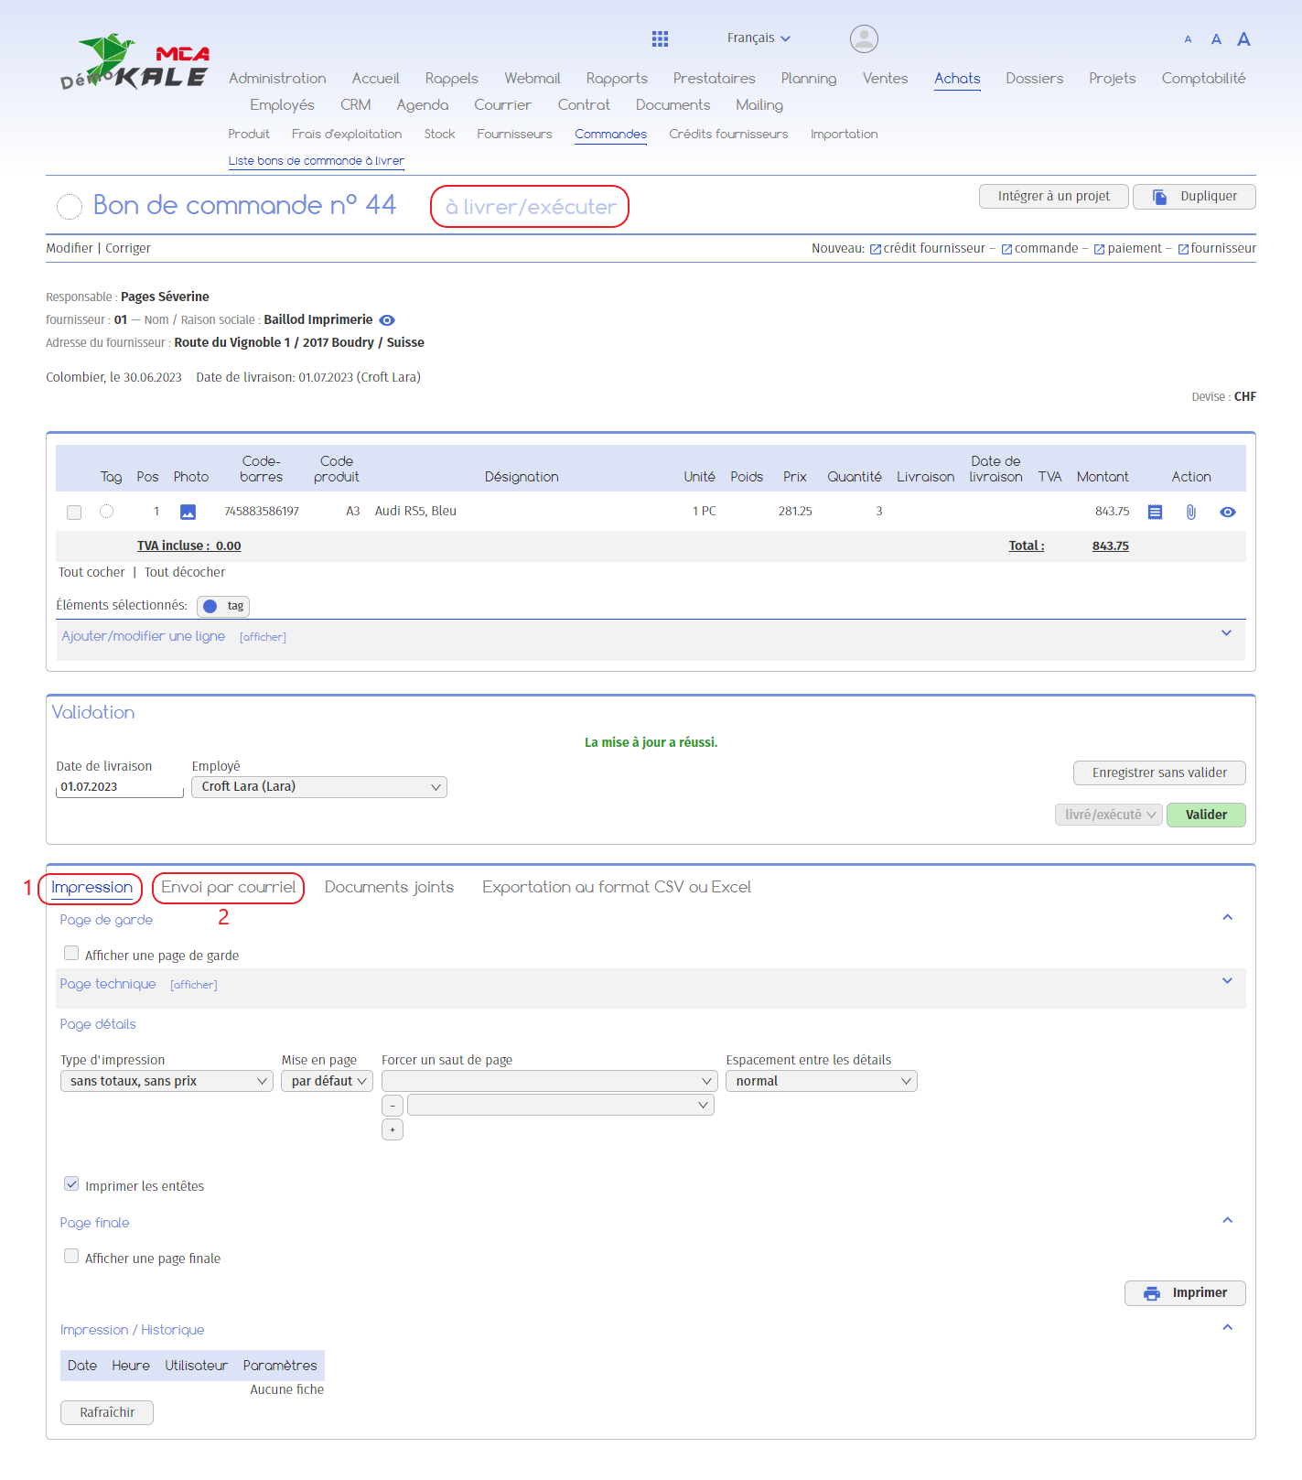The image size is (1302, 1480).
Task: Open Type d'impression dropdown
Action: point(167,1081)
